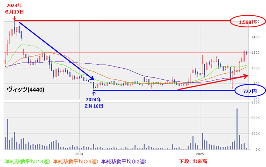Click the 0K volume axis label
266x167 pixels.
coord(257,150)
